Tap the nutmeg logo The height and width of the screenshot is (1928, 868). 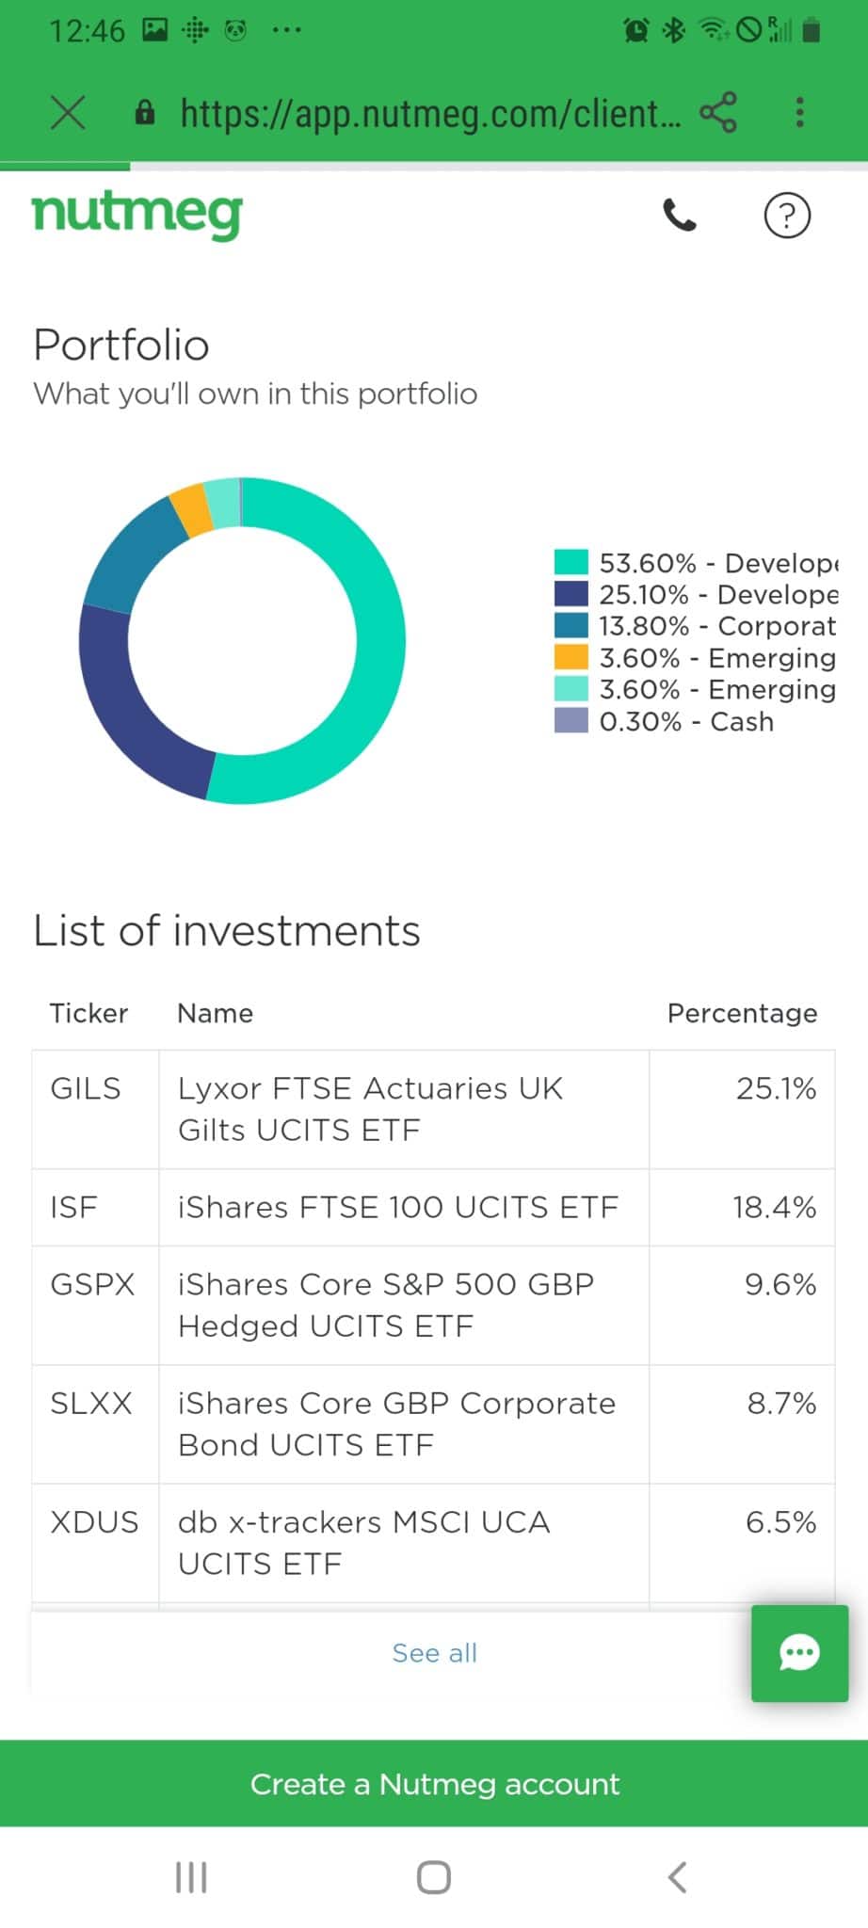[x=137, y=215]
